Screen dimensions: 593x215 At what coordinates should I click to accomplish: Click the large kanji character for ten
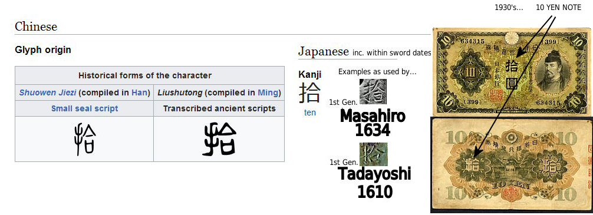pos(309,92)
